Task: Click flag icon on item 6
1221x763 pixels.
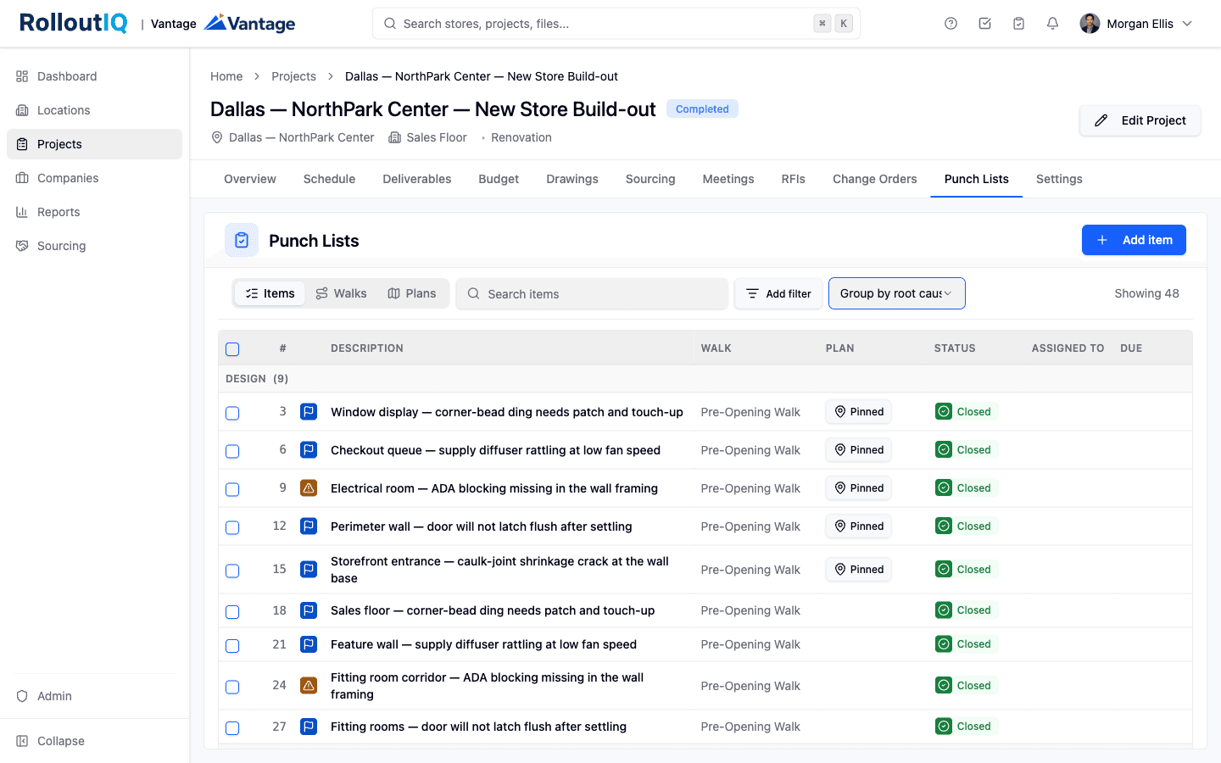Action: point(309,450)
